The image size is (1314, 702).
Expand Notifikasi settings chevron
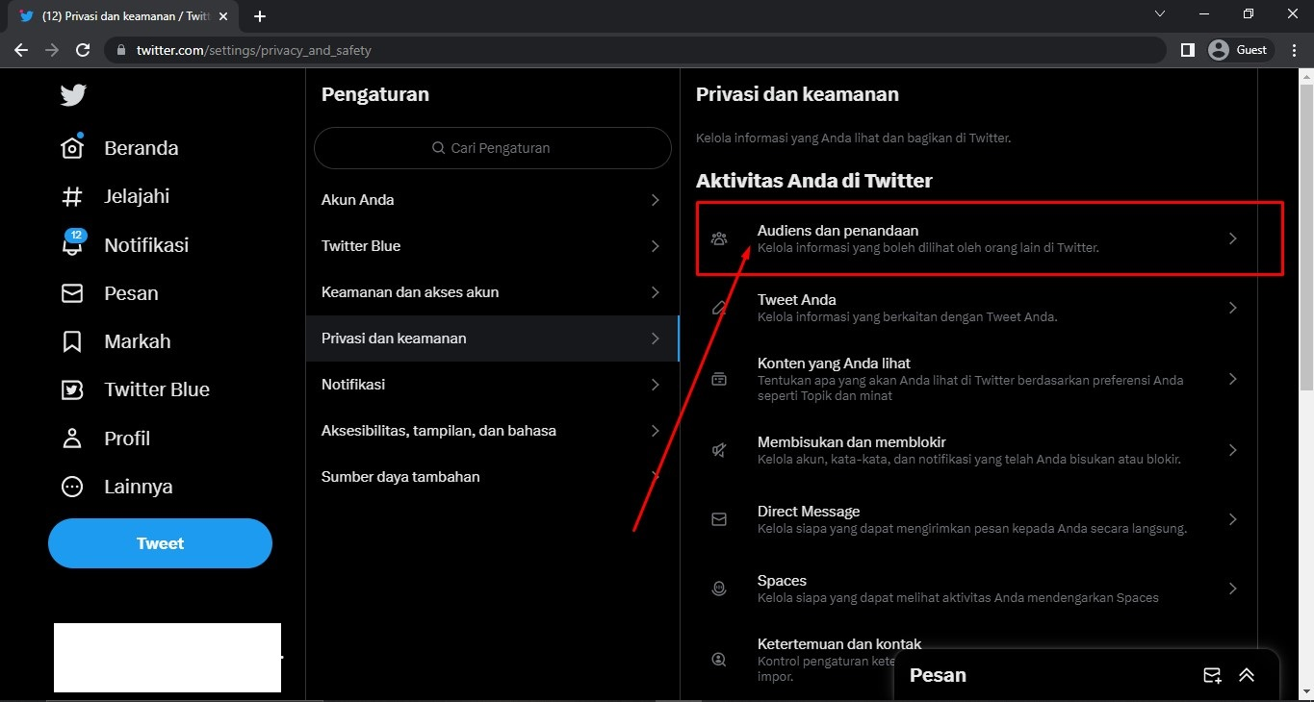pos(655,385)
